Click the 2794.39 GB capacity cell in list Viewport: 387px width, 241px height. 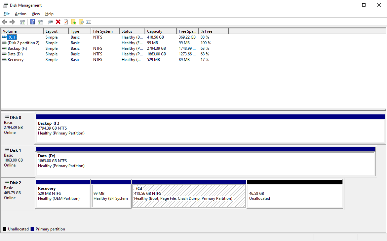click(156, 48)
